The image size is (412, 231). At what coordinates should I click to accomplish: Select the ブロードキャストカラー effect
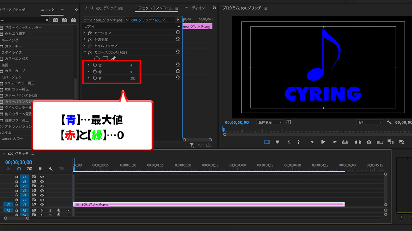pyautogui.click(x=23, y=28)
